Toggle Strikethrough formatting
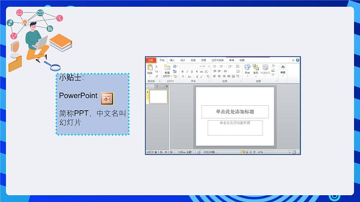This screenshot has width=360, height=202. [201, 71]
